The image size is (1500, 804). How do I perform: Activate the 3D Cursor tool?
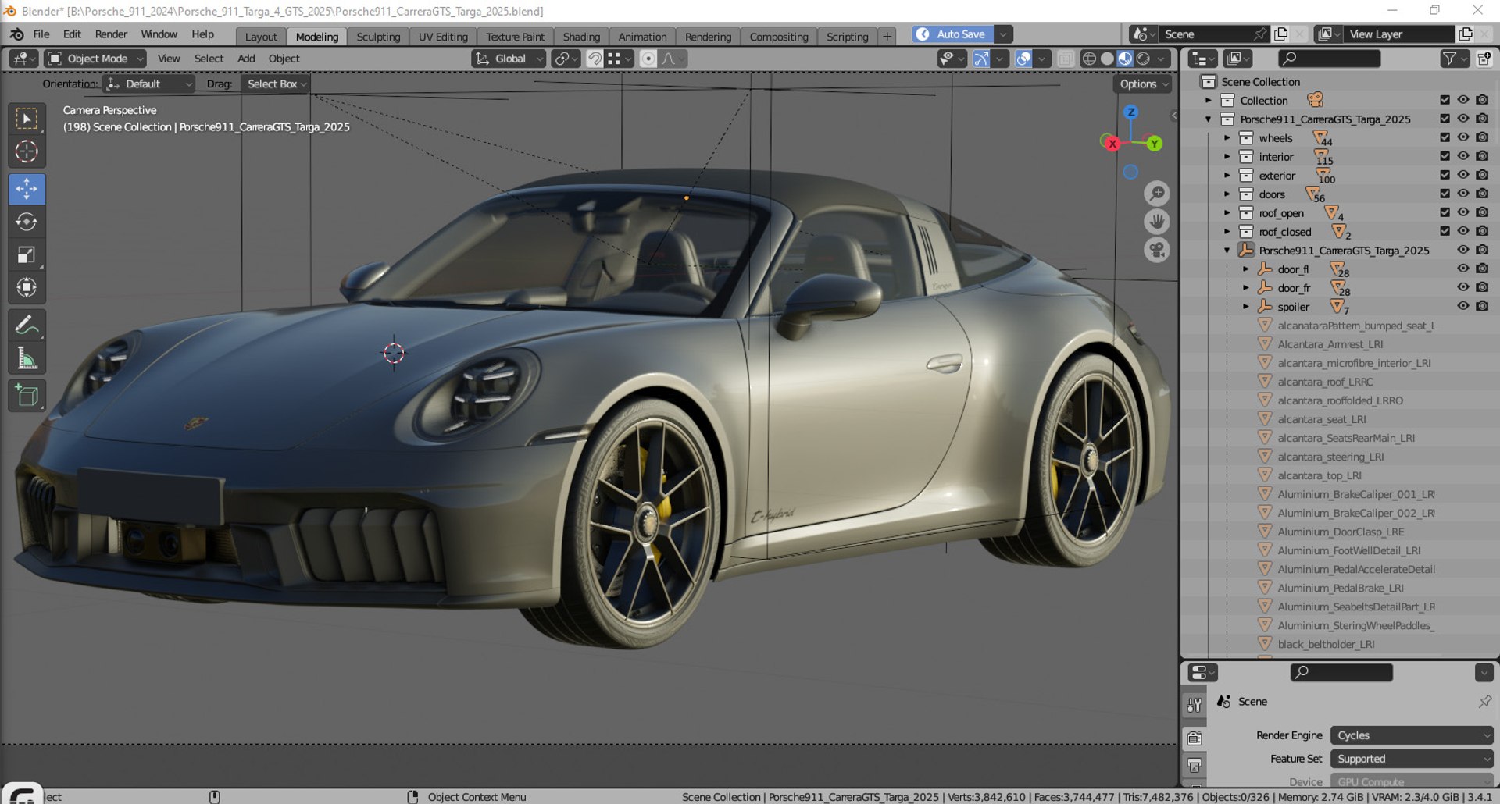point(27,151)
